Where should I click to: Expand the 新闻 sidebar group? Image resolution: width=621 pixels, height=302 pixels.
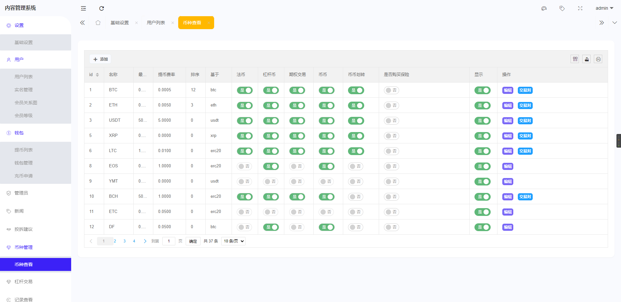[x=36, y=211]
